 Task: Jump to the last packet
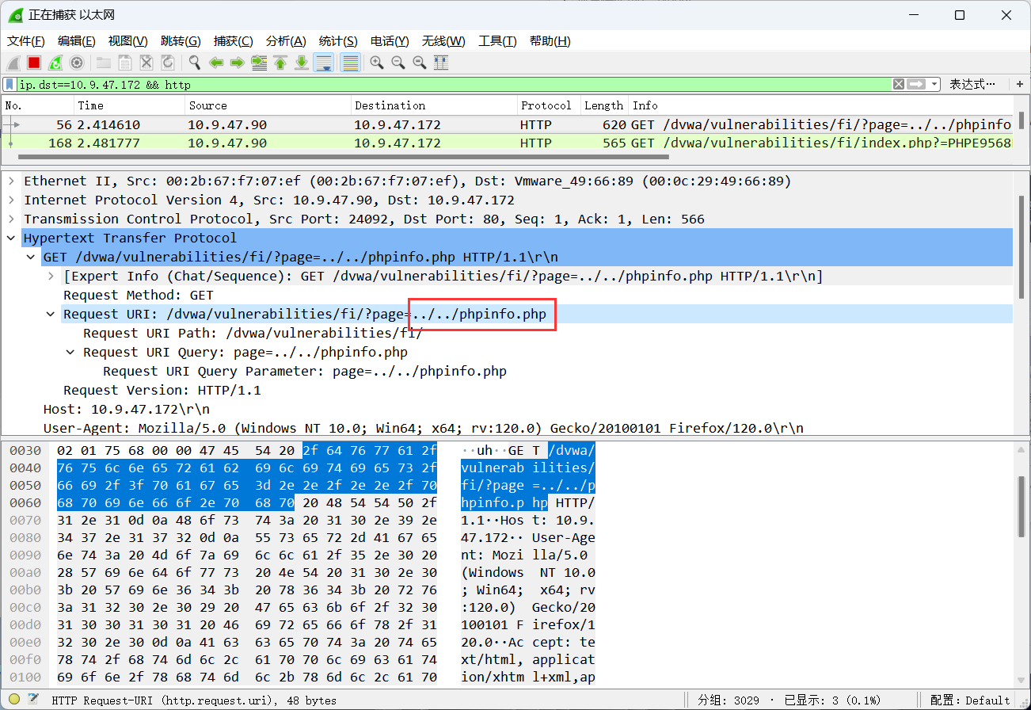[x=301, y=63]
